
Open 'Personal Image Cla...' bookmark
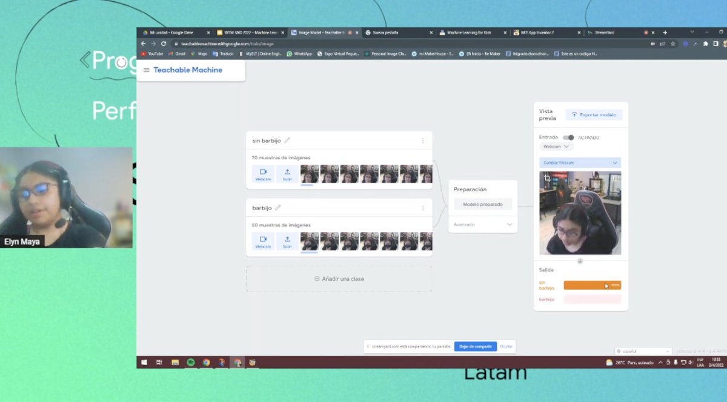pos(385,53)
